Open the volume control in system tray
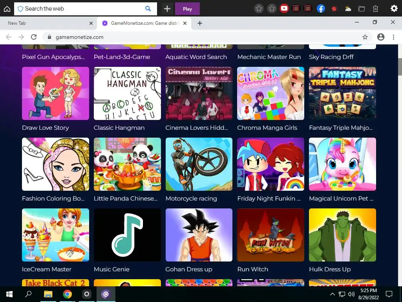 click(x=351, y=294)
